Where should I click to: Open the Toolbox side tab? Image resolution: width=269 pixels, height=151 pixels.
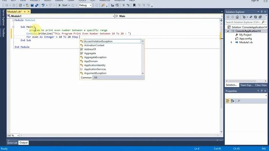click(3, 32)
